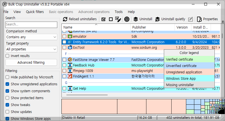Click the Get Help app icon
The image size is (225, 121).
pos(70,88)
